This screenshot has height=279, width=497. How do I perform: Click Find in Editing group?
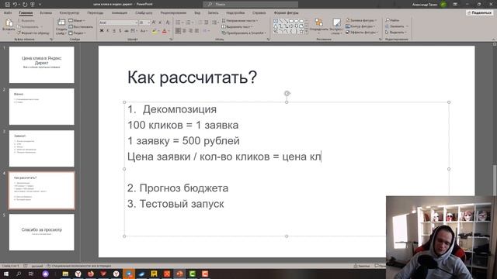point(392,20)
